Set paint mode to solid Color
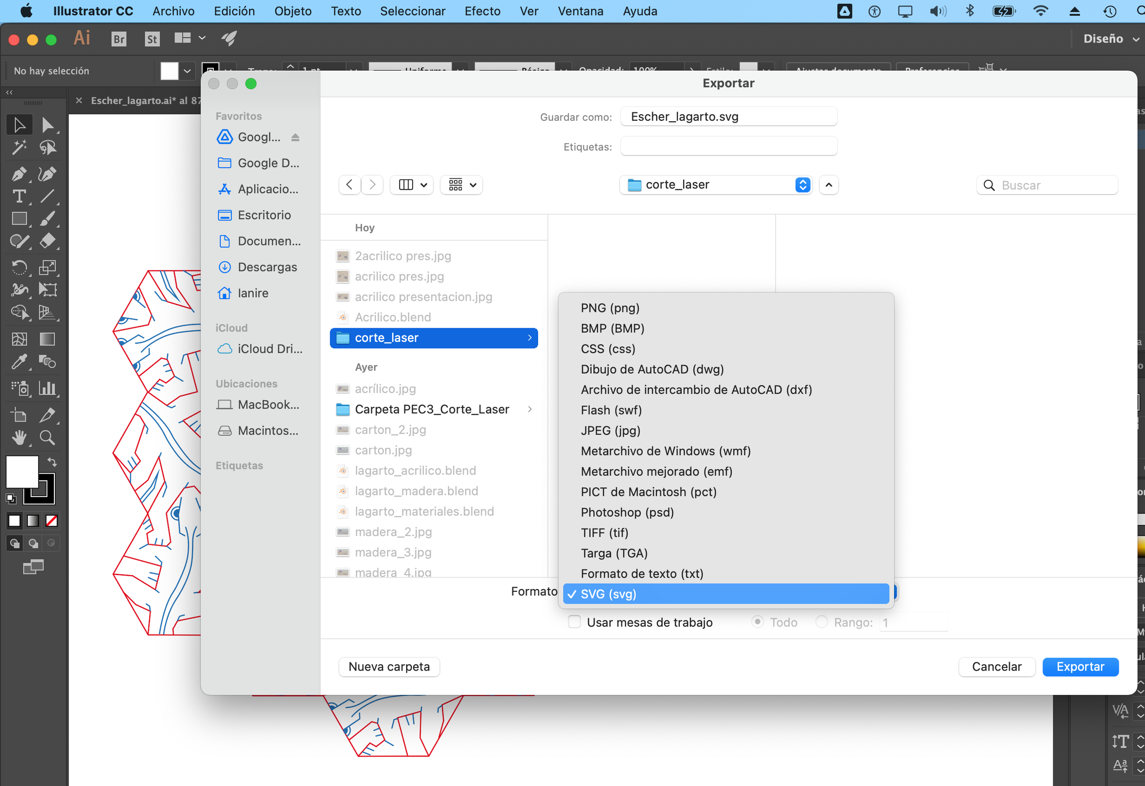 (x=14, y=520)
